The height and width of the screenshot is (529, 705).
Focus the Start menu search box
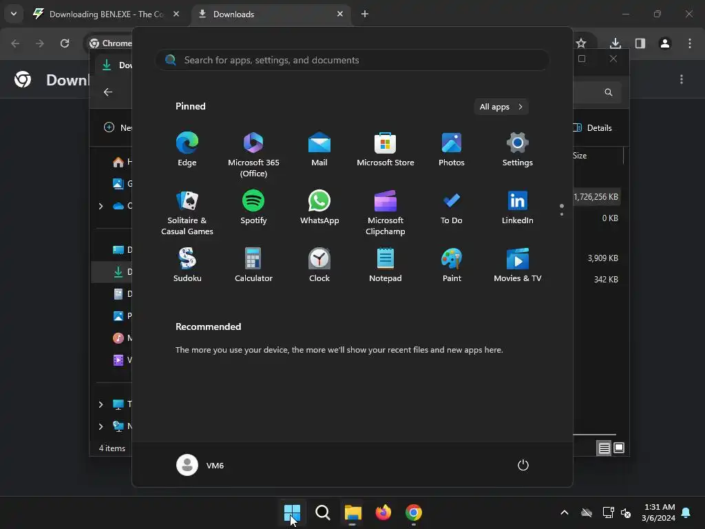click(352, 60)
